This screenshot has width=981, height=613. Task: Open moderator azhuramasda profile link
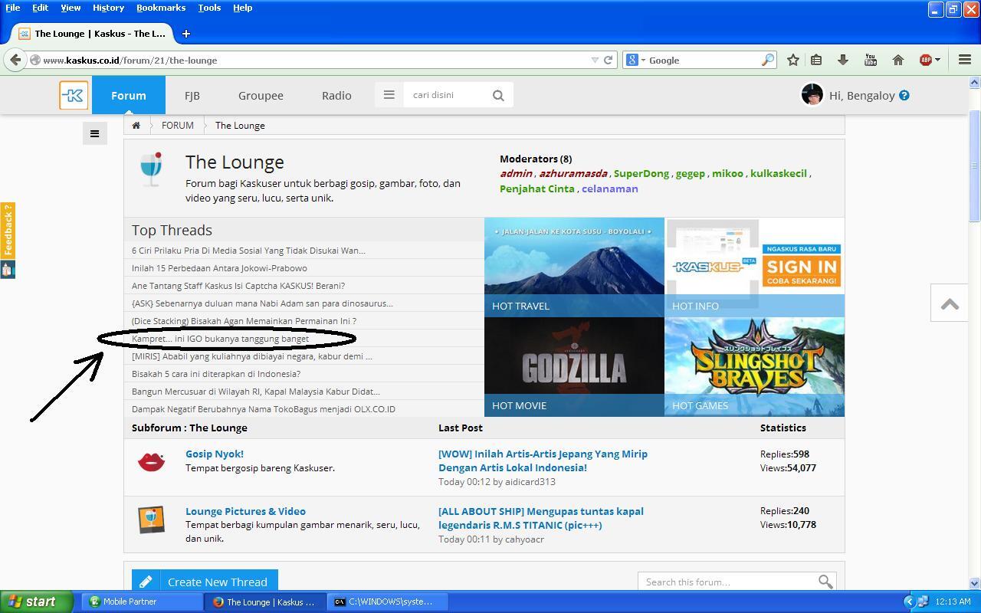pos(573,173)
